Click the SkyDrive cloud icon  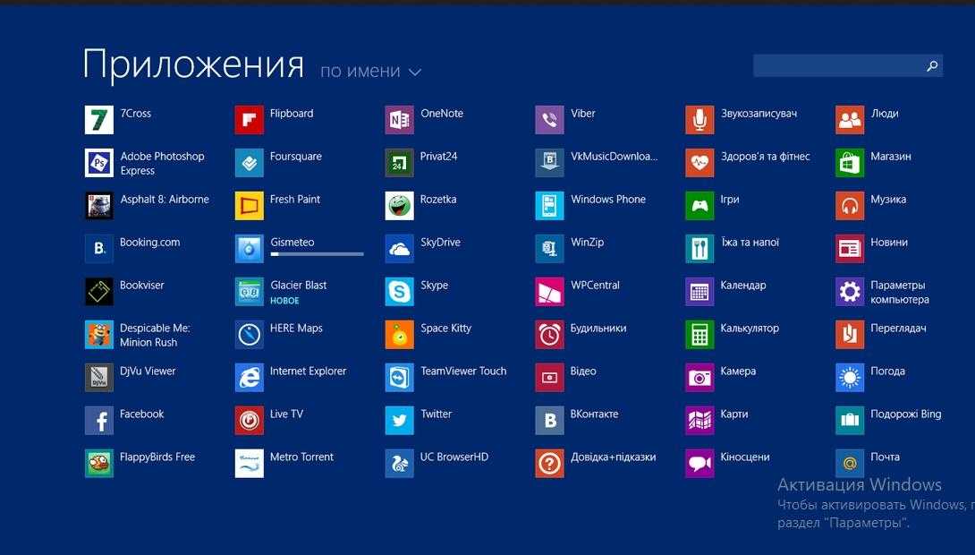[x=399, y=248]
